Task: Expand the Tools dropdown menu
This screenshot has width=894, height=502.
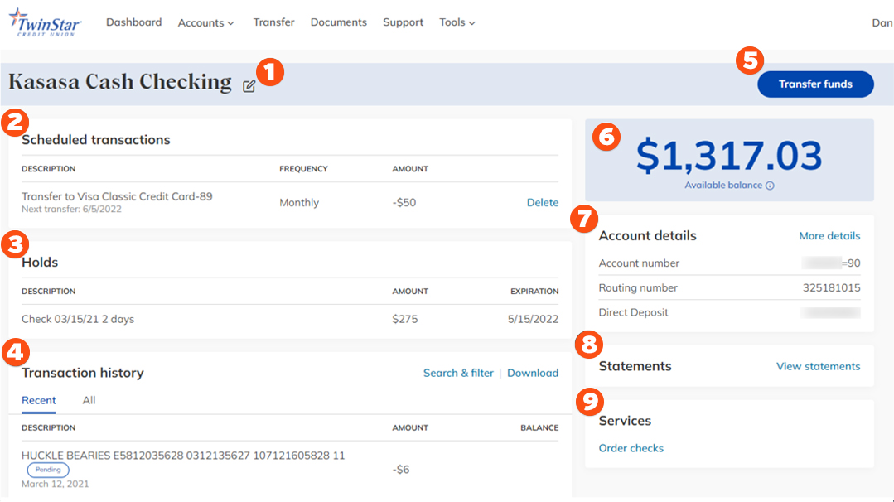Action: point(457,22)
